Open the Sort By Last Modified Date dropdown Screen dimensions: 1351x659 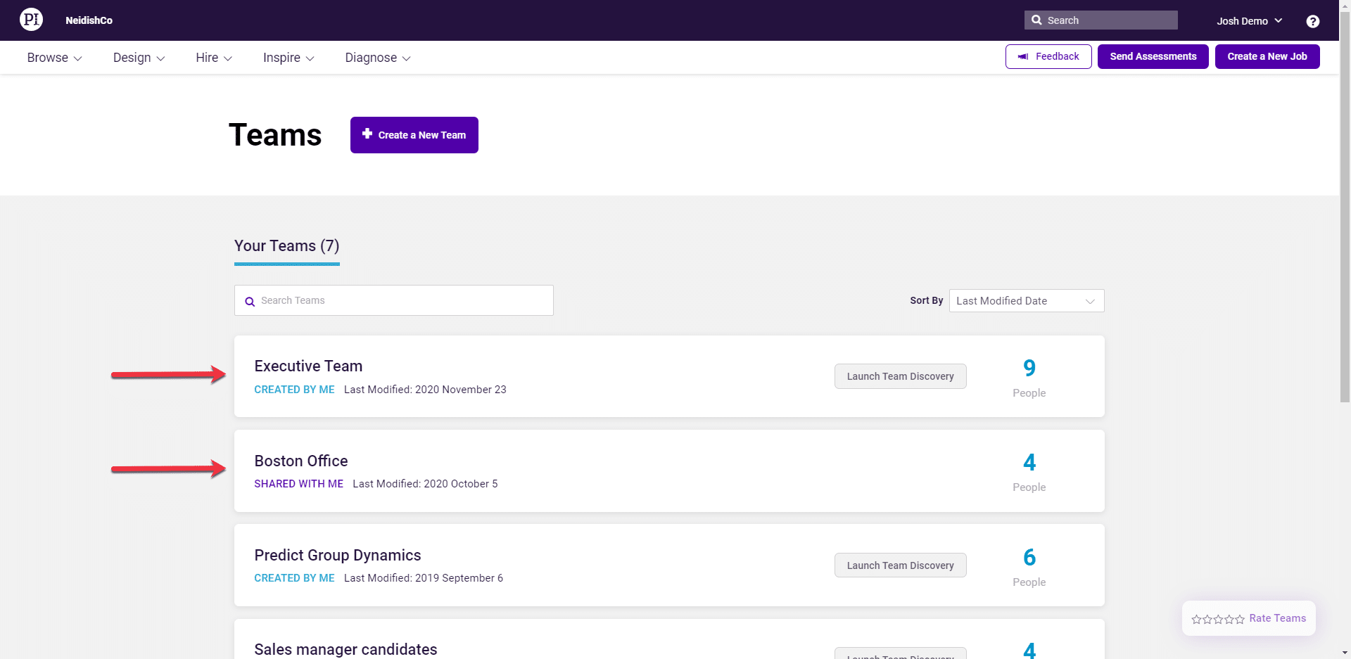click(1027, 301)
